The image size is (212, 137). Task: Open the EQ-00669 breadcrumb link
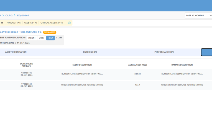(23, 15)
